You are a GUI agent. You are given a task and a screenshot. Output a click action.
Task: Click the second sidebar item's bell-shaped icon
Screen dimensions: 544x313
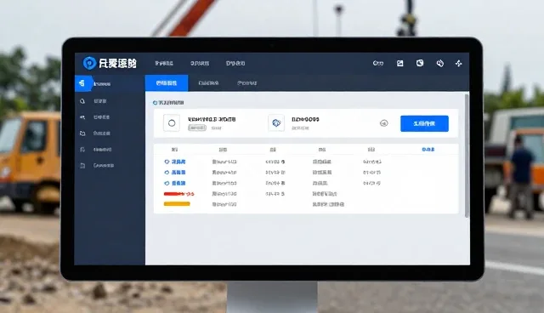[82, 101]
